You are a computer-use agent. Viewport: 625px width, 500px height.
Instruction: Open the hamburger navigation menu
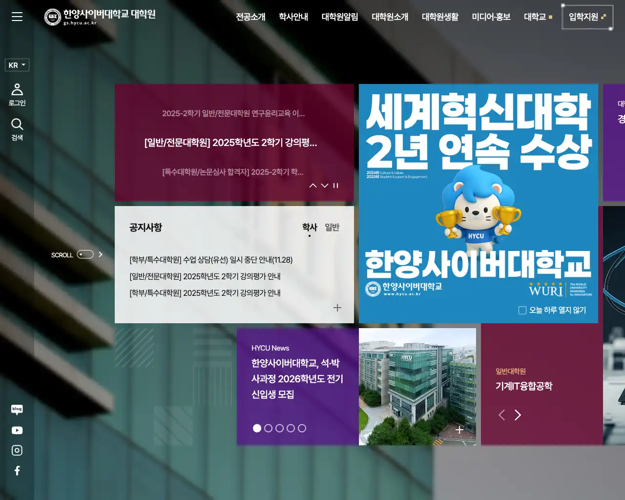[x=17, y=17]
